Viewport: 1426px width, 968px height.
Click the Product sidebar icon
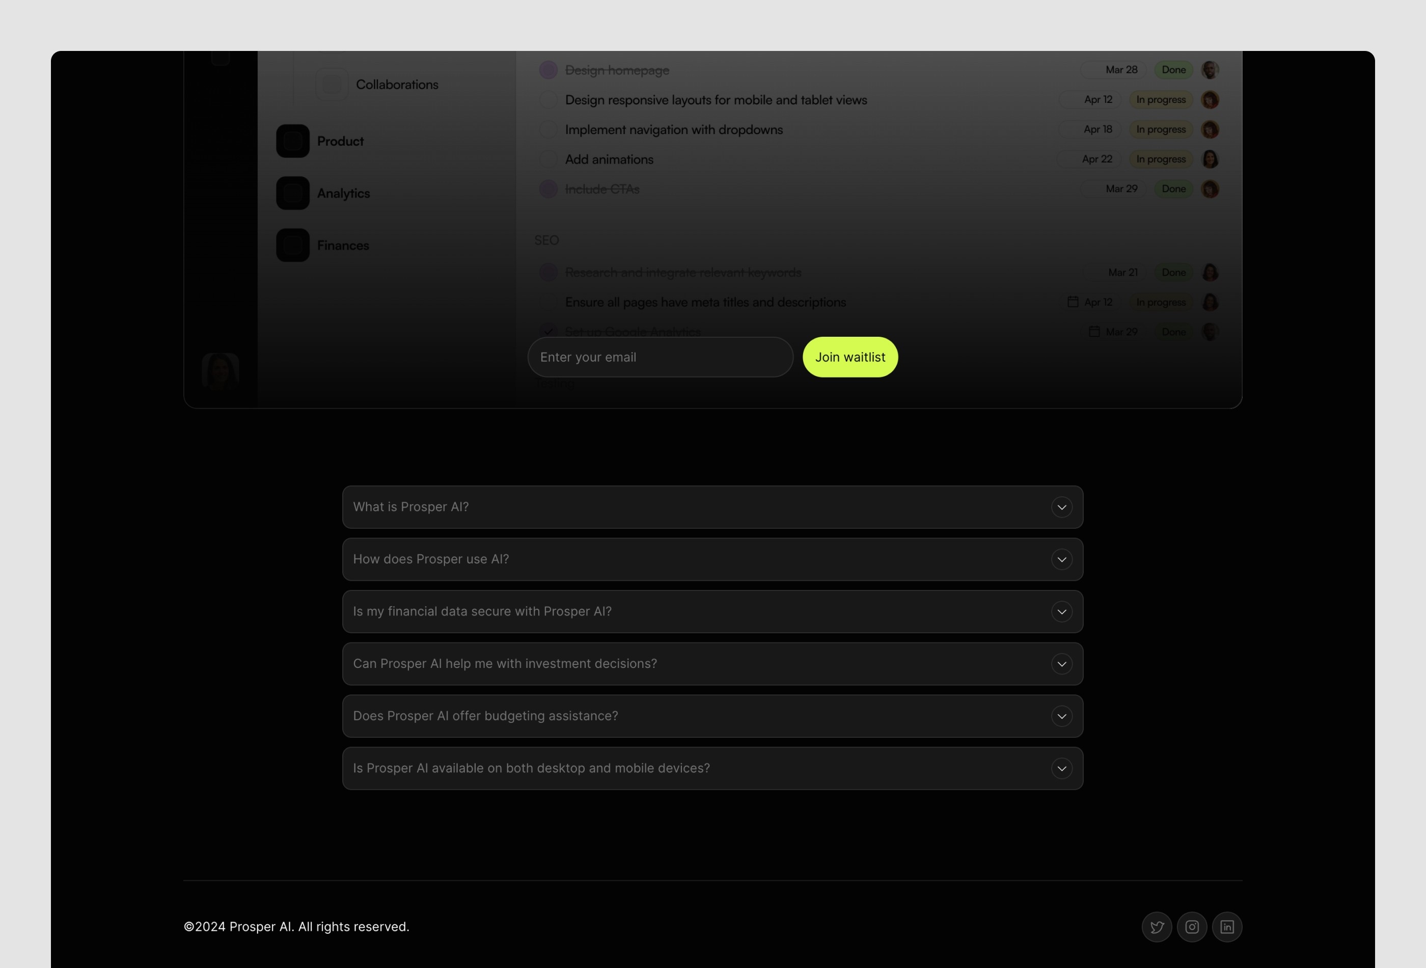pos(292,141)
